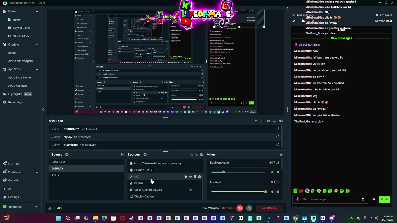Collapse the Overlays section in sidebar
This screenshot has height=223, width=397.
point(37,44)
